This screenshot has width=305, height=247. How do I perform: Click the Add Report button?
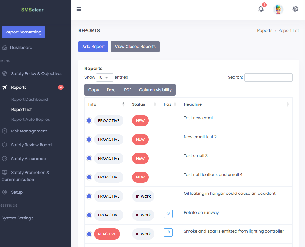[93, 47]
